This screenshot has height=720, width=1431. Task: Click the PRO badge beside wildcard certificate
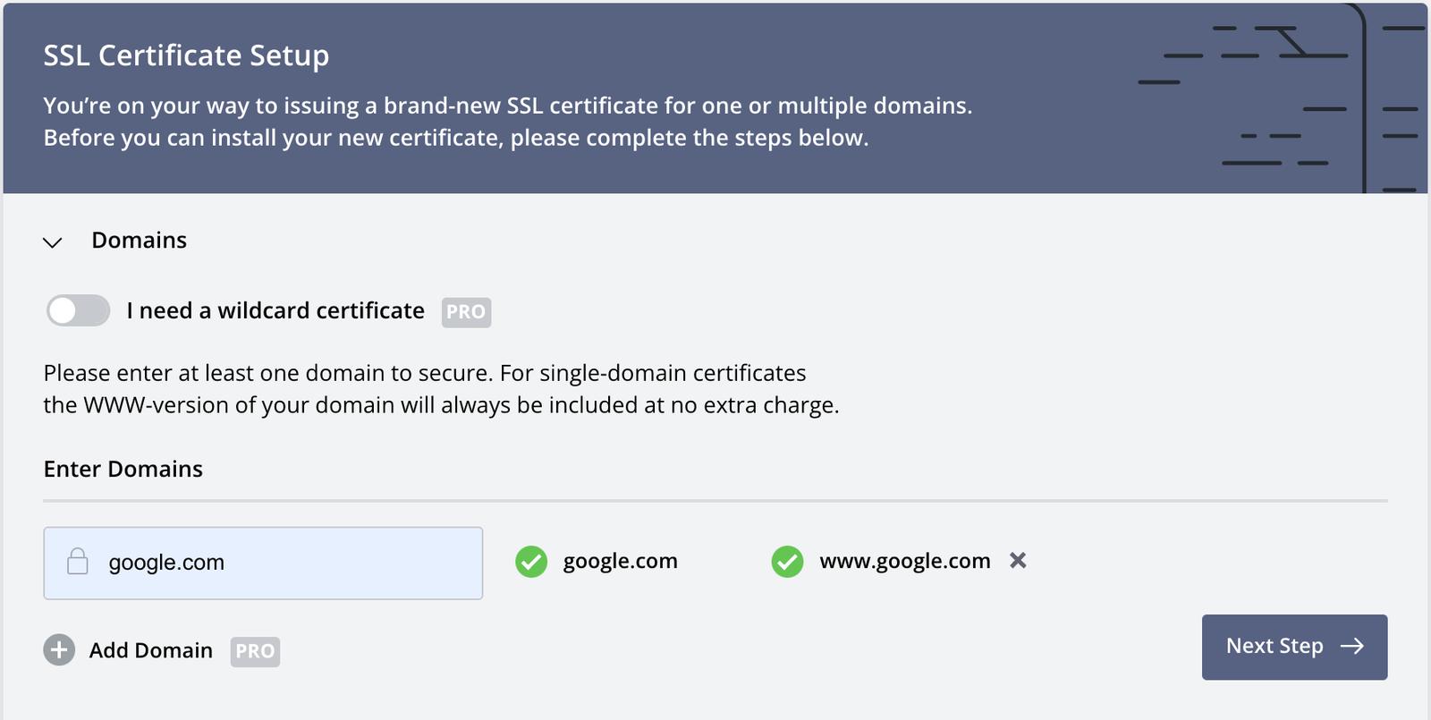[466, 312]
